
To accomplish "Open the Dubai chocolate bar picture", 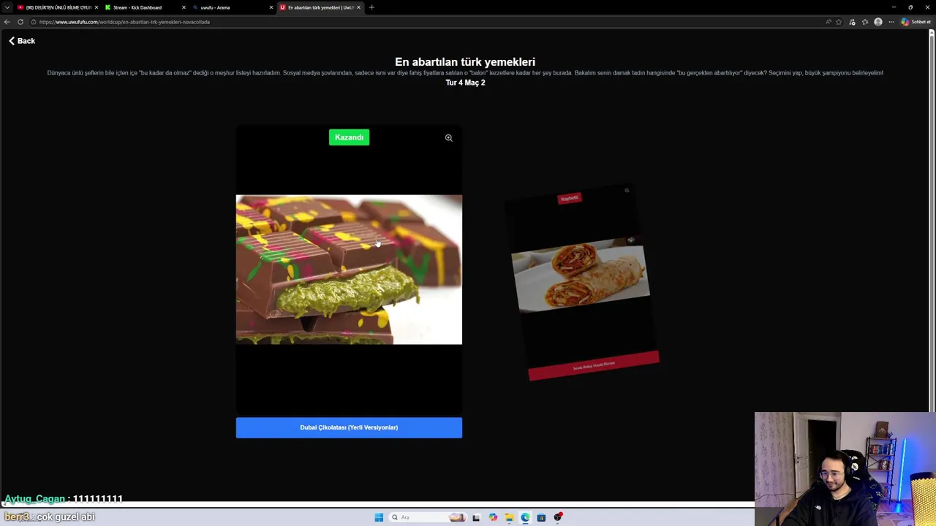I will click(x=349, y=269).
